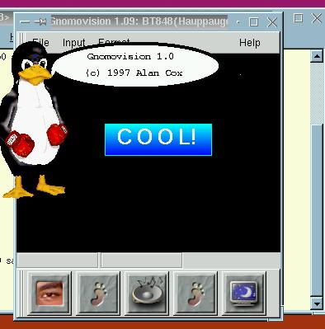325x329 pixels.
Task: Open the Help menu
Action: click(x=250, y=43)
